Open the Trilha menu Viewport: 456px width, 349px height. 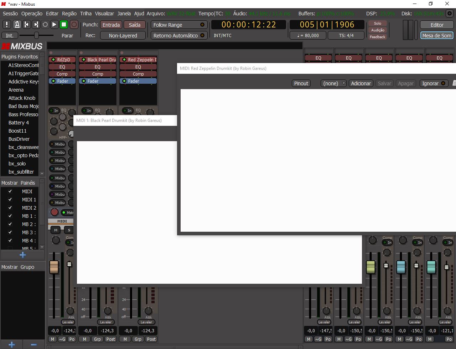[86, 14]
